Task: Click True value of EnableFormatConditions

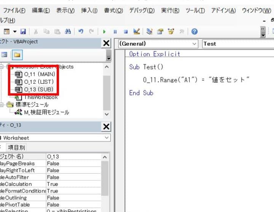Action: coord(73,191)
